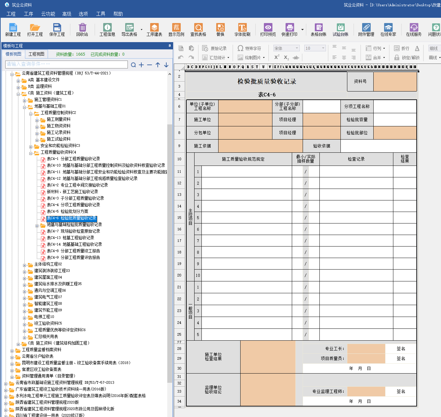Open the 回收站 recycle bin

pyautogui.click(x=82, y=30)
